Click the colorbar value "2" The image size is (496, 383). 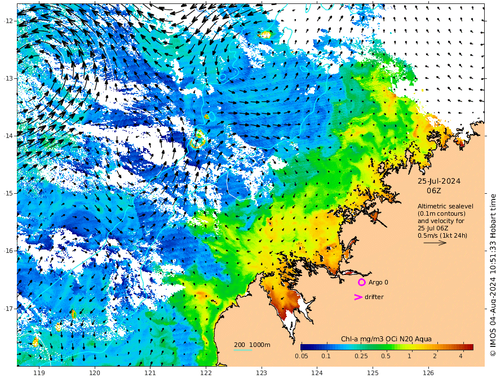tap(435, 356)
